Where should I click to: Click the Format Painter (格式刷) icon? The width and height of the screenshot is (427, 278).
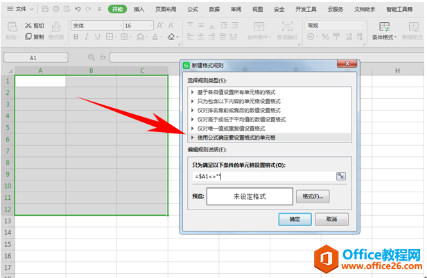coord(56,30)
